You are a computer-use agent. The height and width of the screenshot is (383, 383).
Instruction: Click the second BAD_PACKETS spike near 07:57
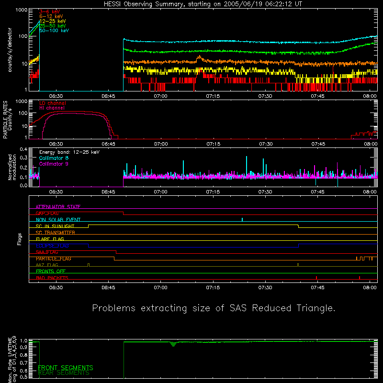point(360,278)
